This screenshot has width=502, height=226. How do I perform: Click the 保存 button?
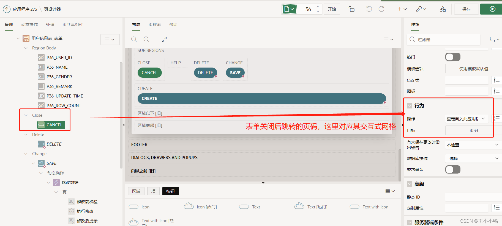[466, 9]
